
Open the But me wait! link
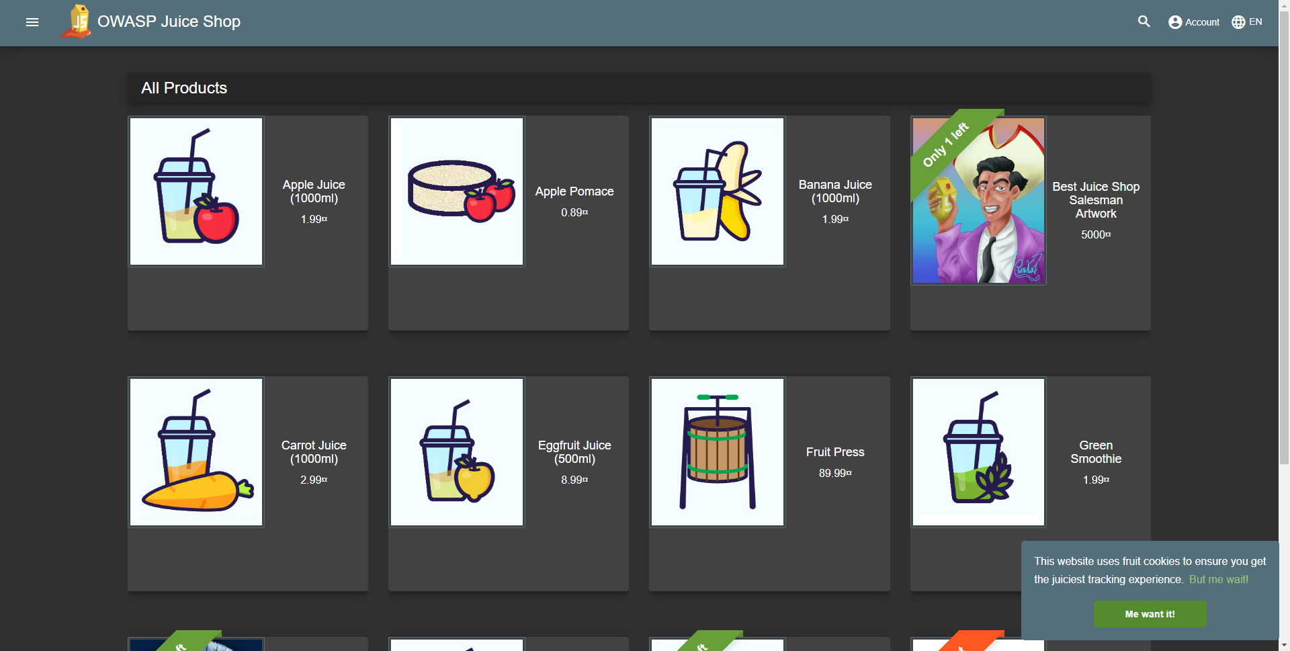coord(1219,579)
